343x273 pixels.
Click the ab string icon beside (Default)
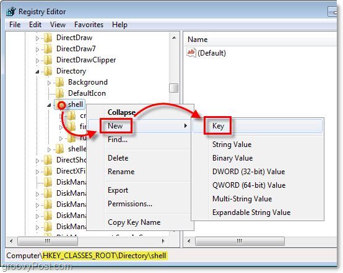click(191, 52)
